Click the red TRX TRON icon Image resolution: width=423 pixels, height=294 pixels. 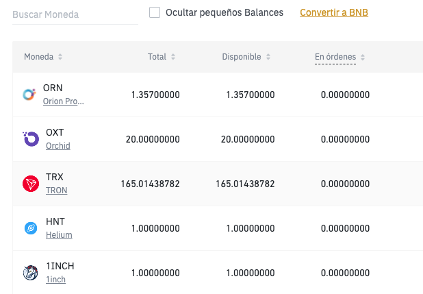(31, 184)
